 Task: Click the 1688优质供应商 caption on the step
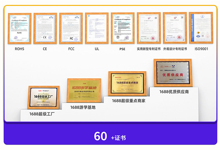(174, 92)
